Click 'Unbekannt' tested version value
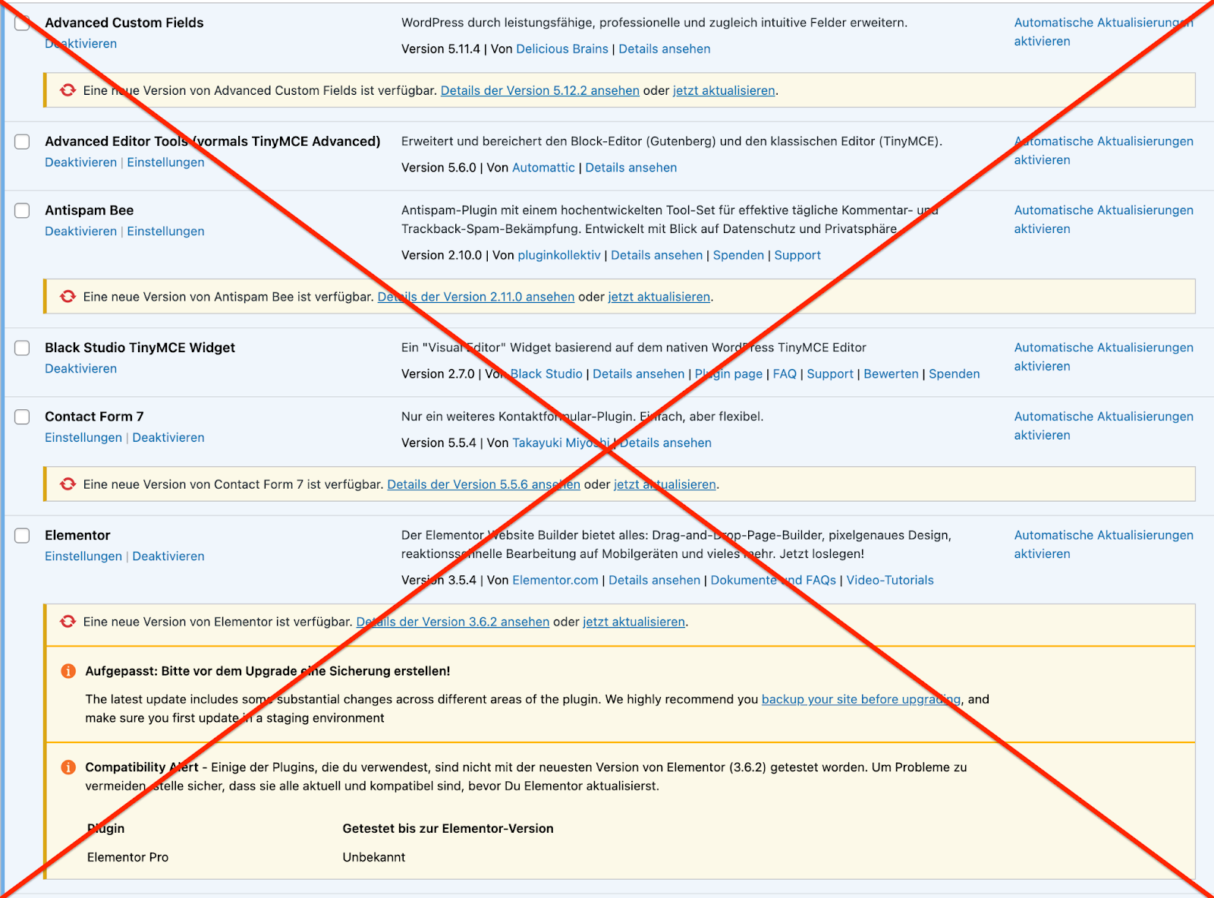1214x898 pixels. [374, 858]
